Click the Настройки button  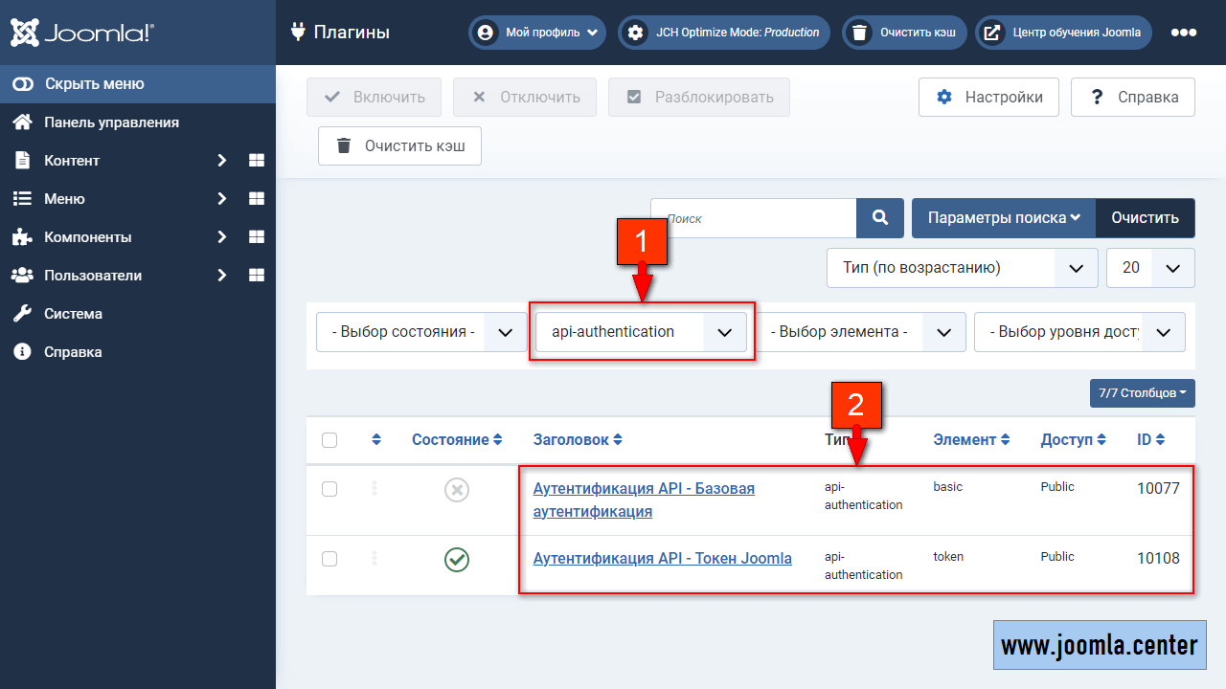point(988,97)
